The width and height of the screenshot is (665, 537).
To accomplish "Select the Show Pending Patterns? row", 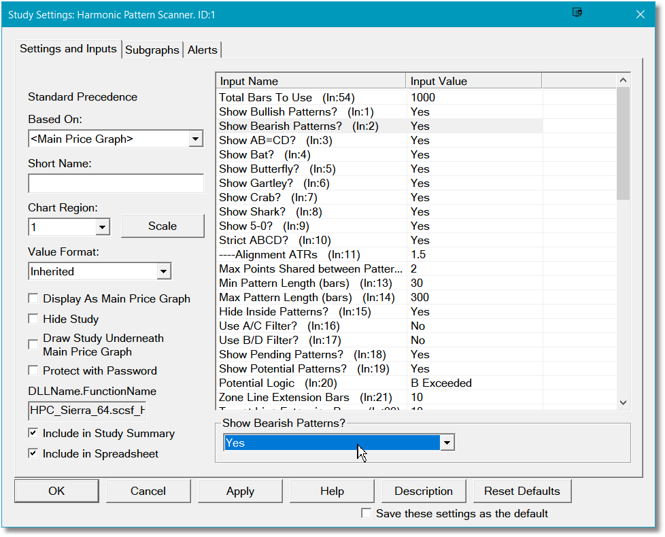I will pyautogui.click(x=379, y=354).
